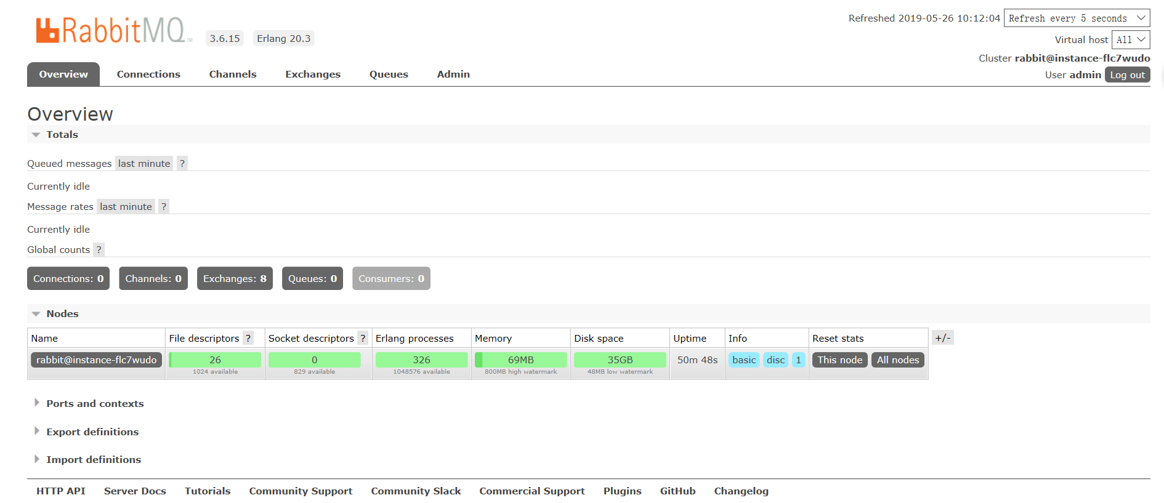The image size is (1164, 503).
Task: Change Message rates last minute range
Action: click(x=126, y=206)
